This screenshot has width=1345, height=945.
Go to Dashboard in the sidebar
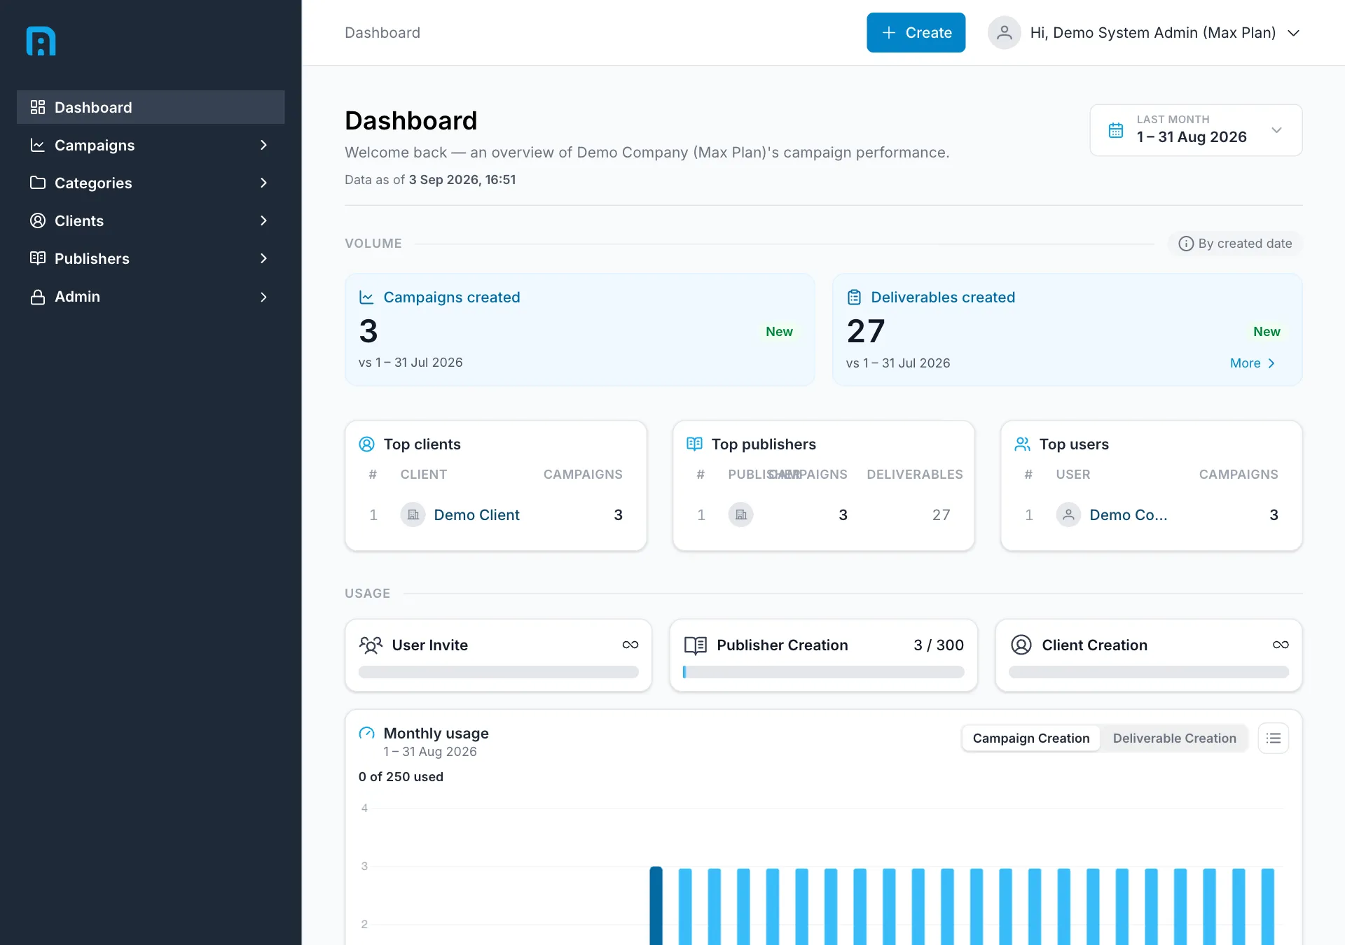pos(151,107)
